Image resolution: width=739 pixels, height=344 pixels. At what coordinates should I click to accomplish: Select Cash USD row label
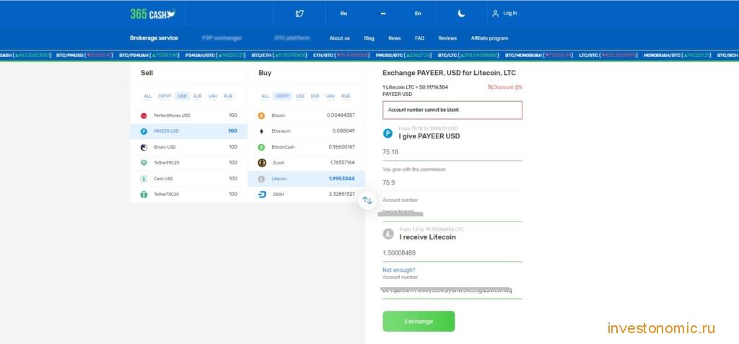point(163,179)
